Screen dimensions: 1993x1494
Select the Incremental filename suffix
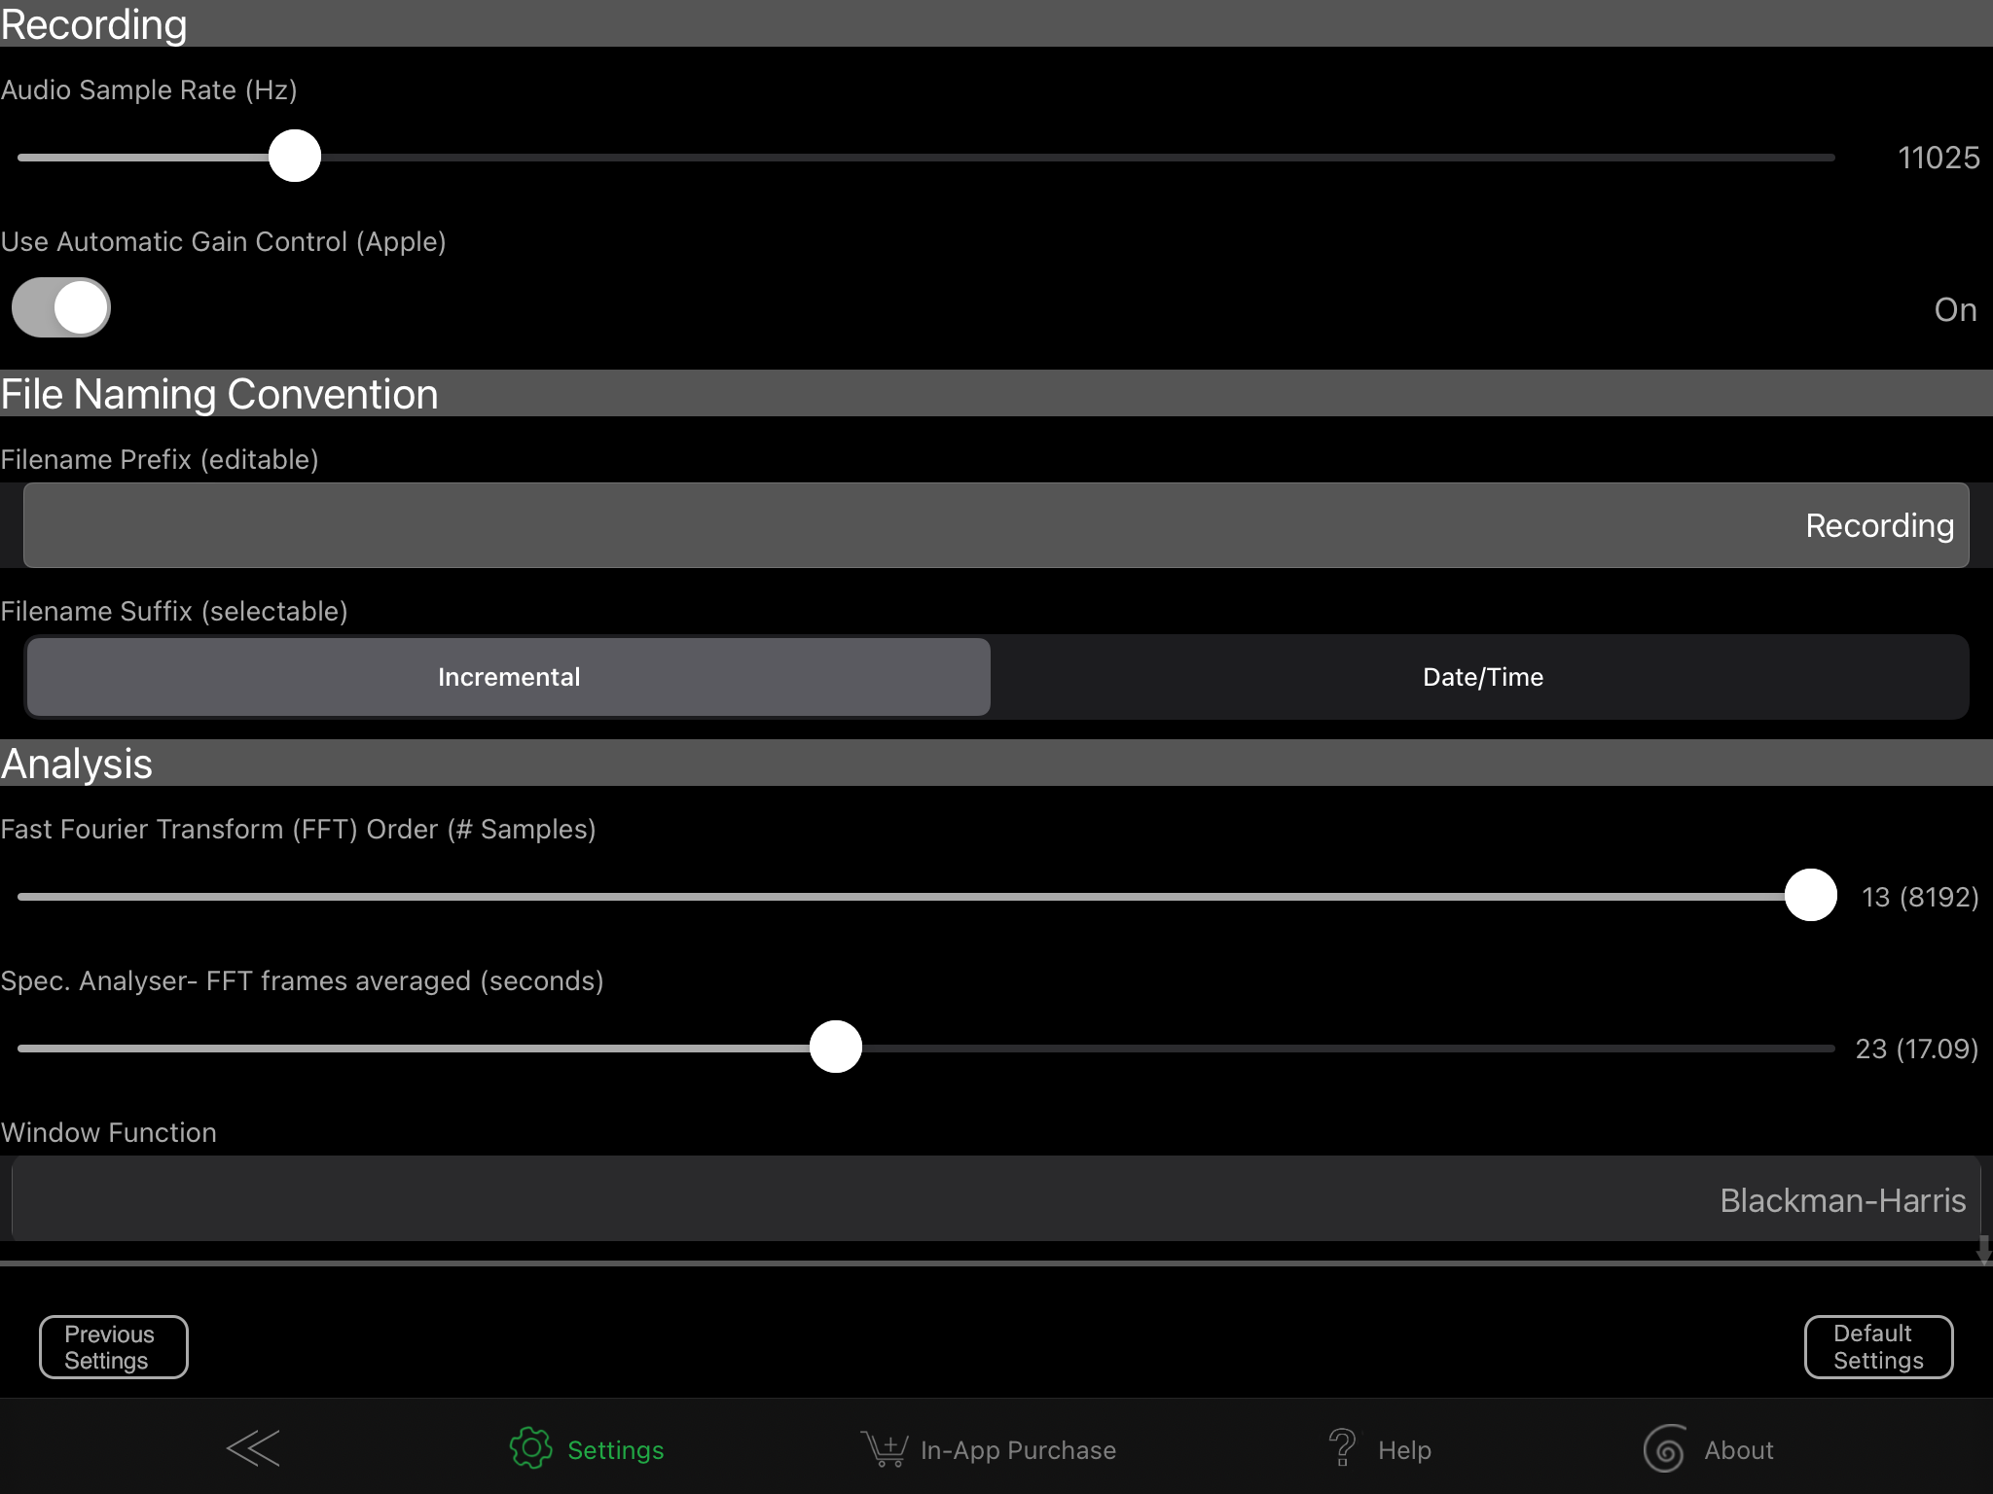508,677
